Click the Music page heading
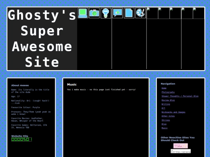Screen dimensions: 210x157 [72, 85]
